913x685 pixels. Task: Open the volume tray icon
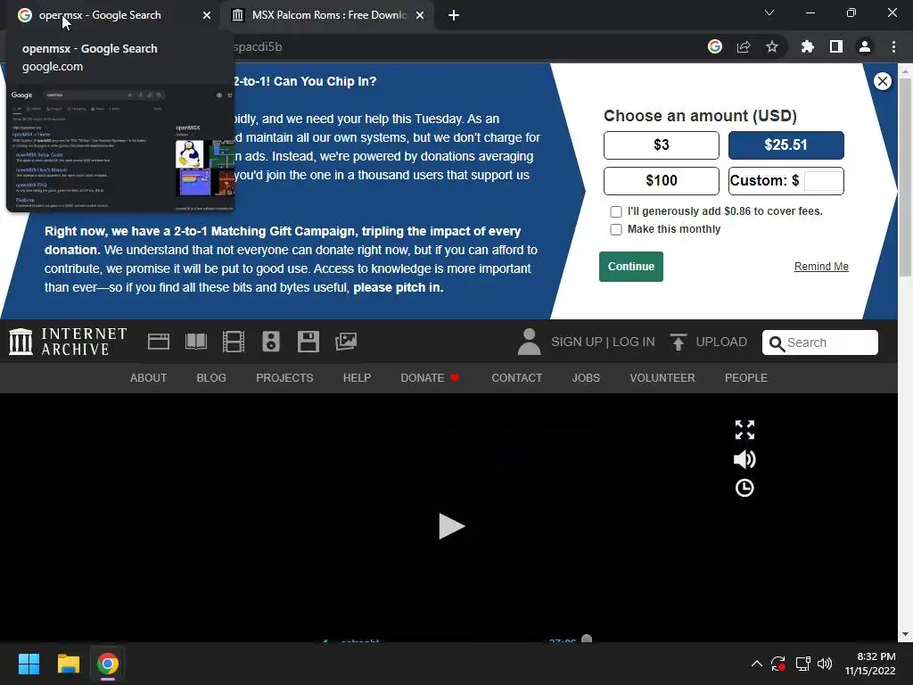point(825,664)
